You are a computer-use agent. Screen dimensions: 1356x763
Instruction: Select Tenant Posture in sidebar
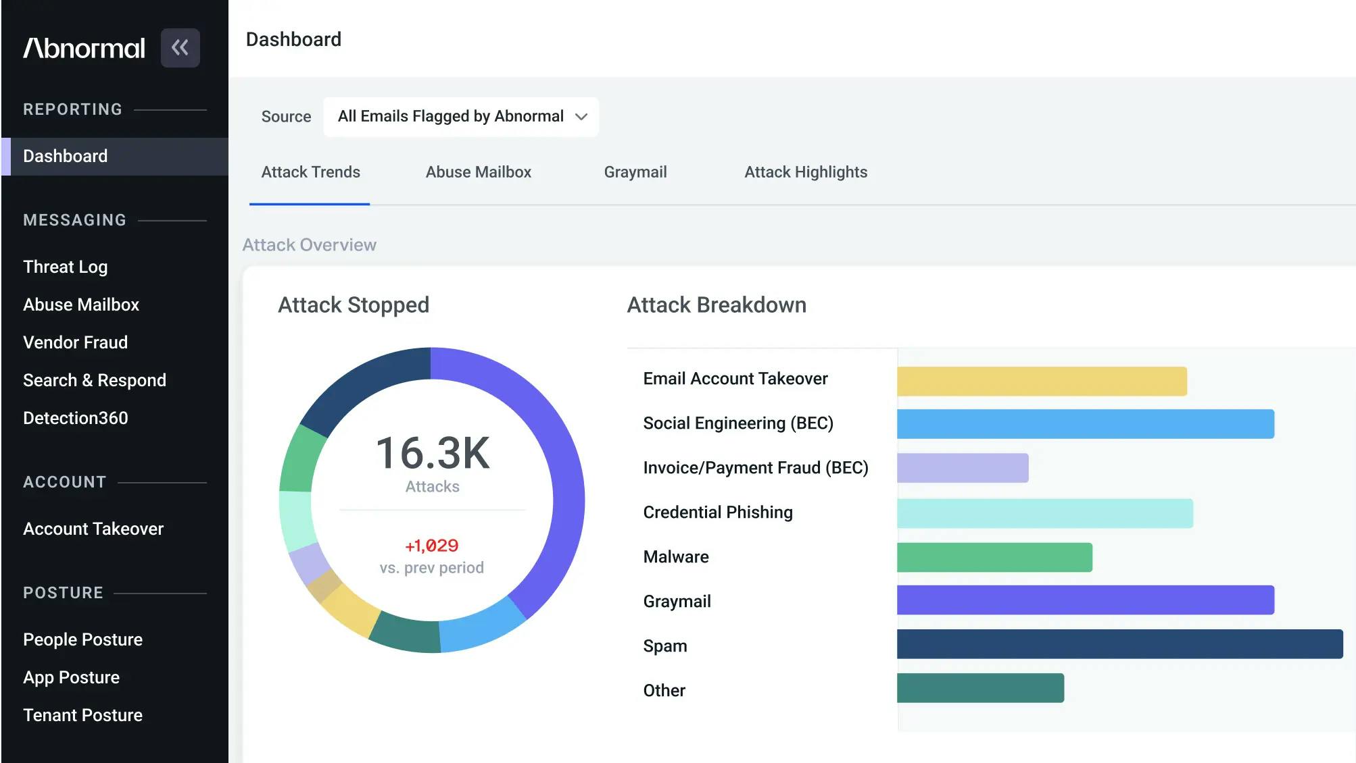[x=82, y=715]
